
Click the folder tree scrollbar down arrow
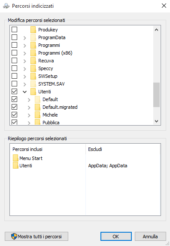(x=156, y=121)
